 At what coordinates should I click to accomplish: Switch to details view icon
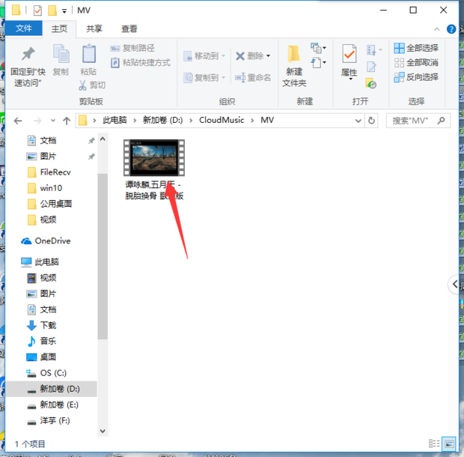(434, 444)
